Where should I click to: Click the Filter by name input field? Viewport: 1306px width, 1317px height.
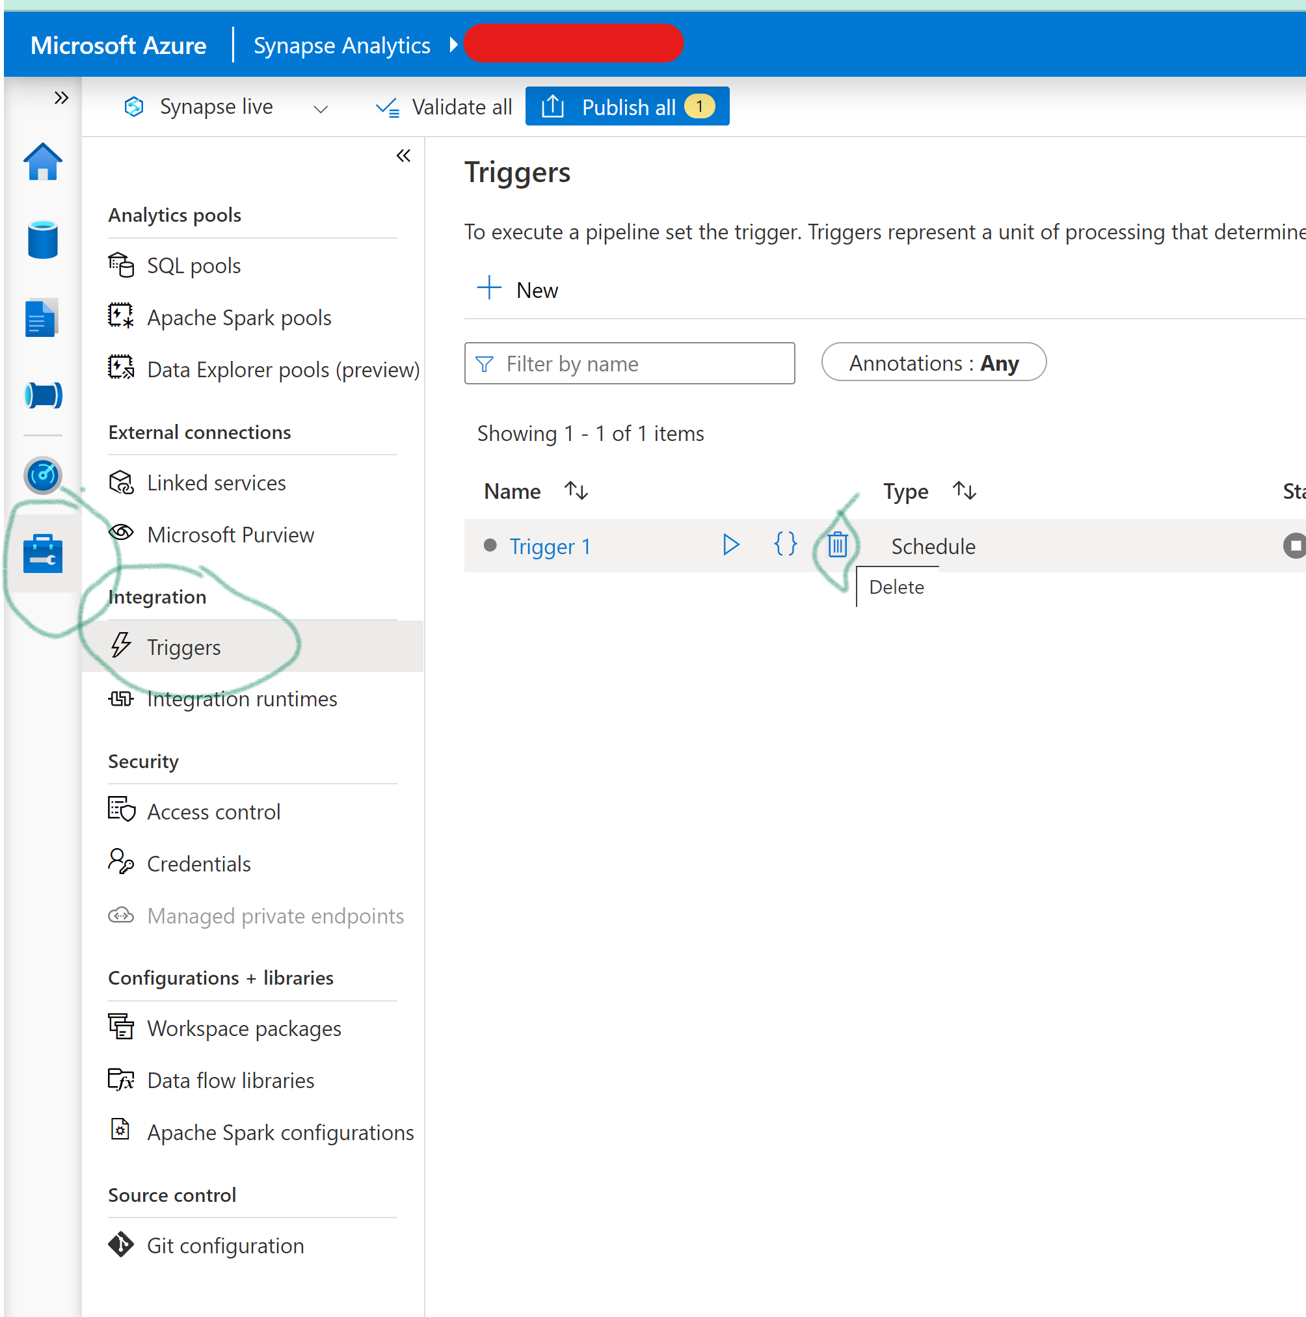pos(630,364)
